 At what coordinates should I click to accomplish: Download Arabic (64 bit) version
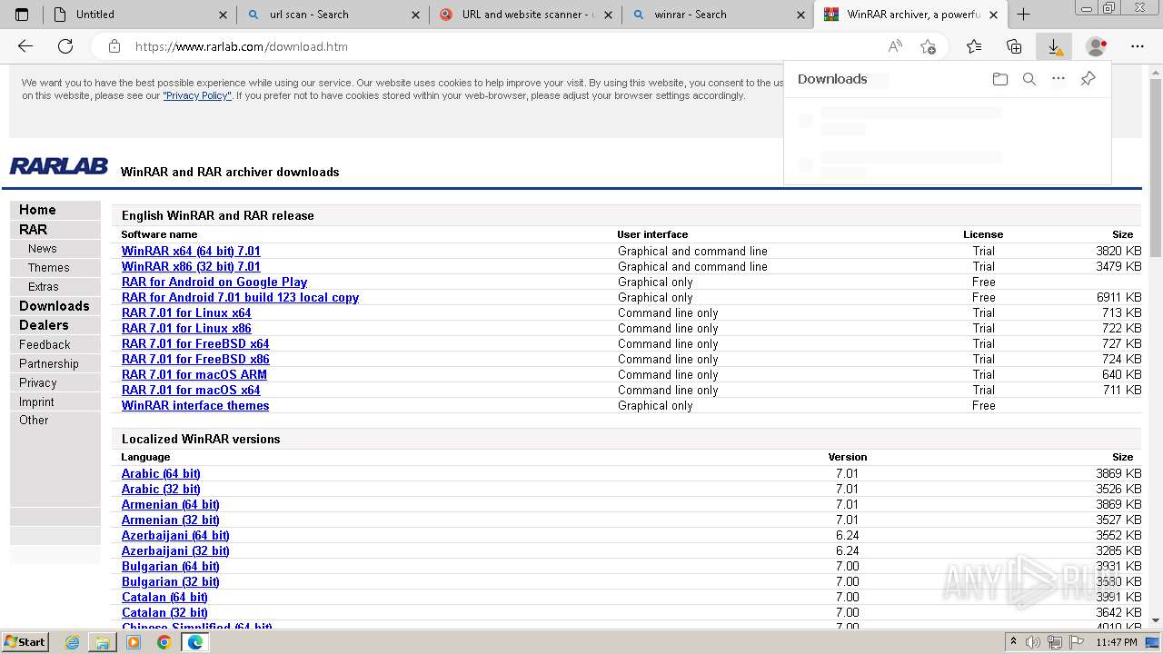pos(161,474)
